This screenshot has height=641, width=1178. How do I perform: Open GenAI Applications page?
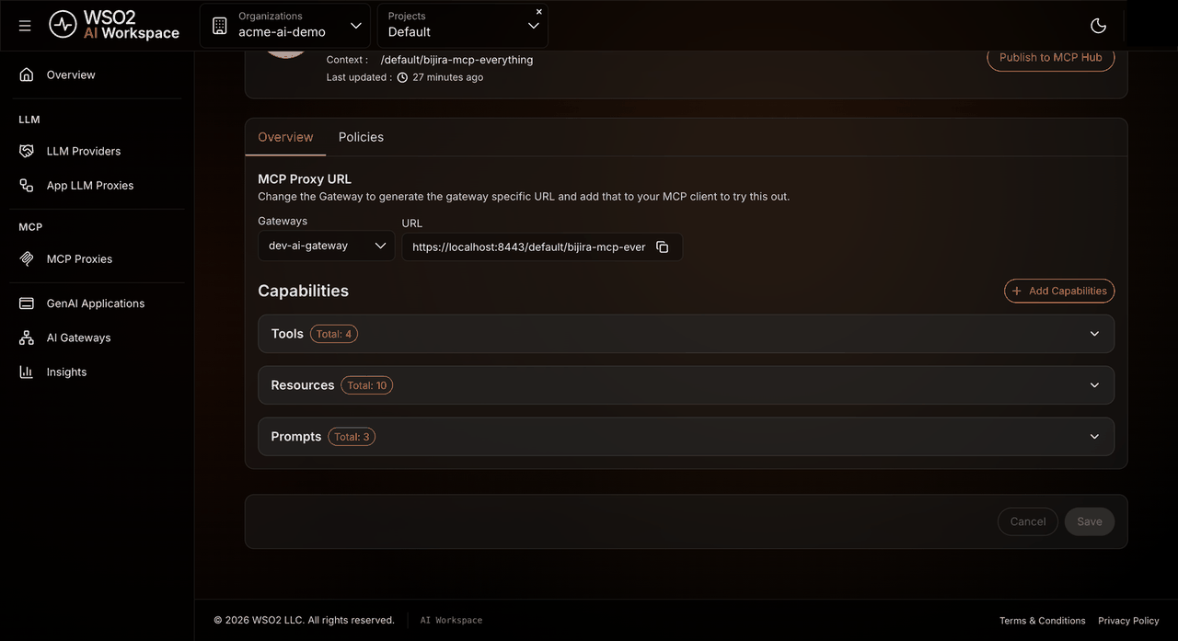point(97,303)
